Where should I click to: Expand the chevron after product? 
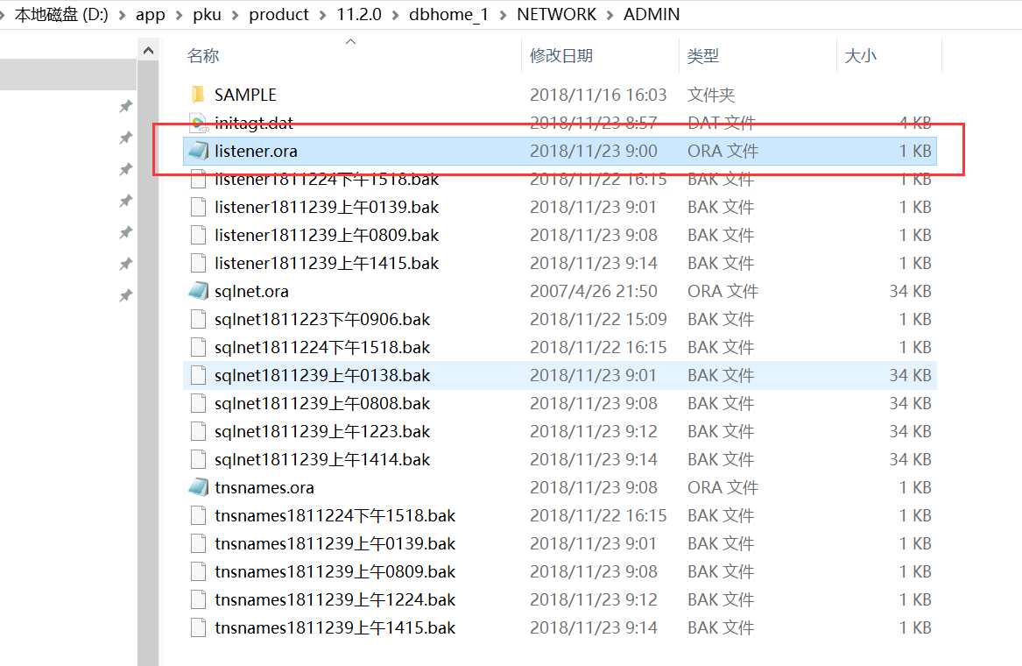coord(322,15)
